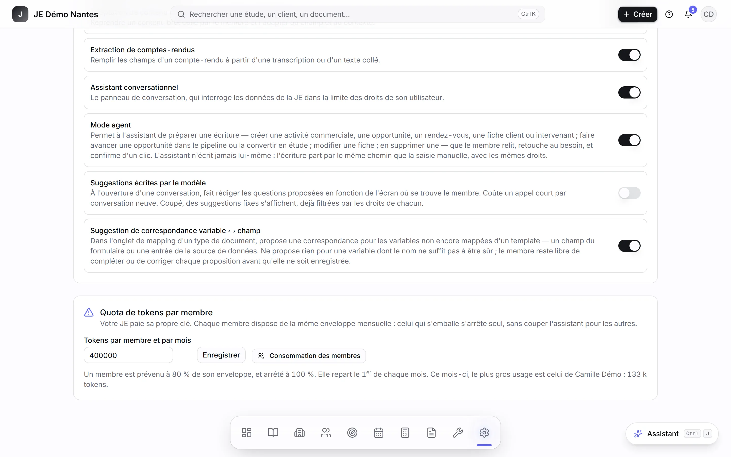Click the Créer button

coord(638,14)
